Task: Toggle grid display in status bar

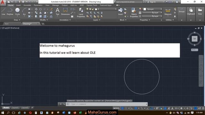Action: (122, 108)
